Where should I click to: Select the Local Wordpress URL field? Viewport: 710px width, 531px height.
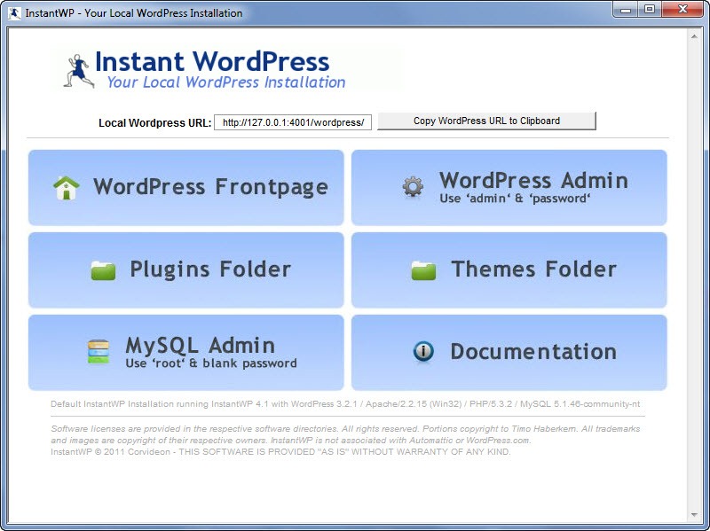click(x=293, y=122)
